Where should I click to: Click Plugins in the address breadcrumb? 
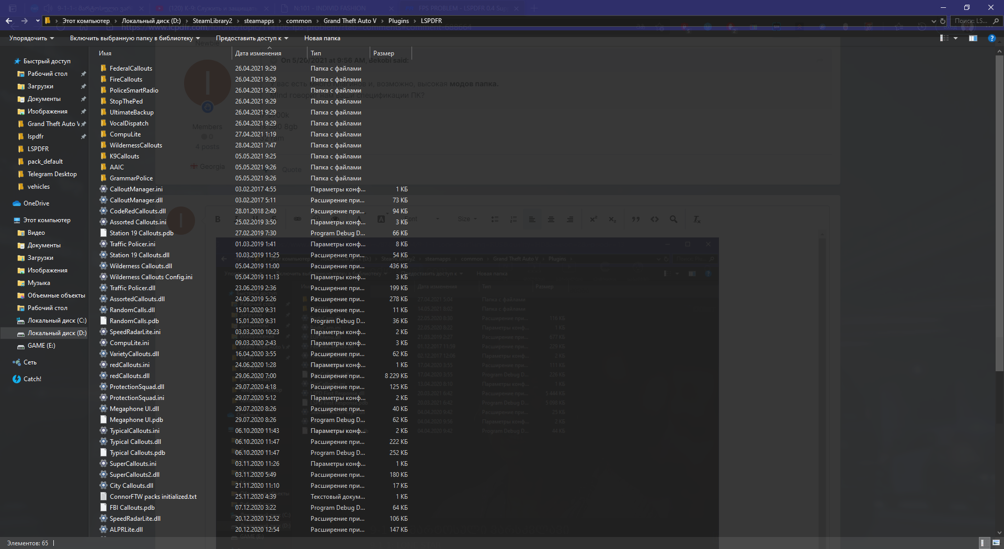(x=398, y=21)
